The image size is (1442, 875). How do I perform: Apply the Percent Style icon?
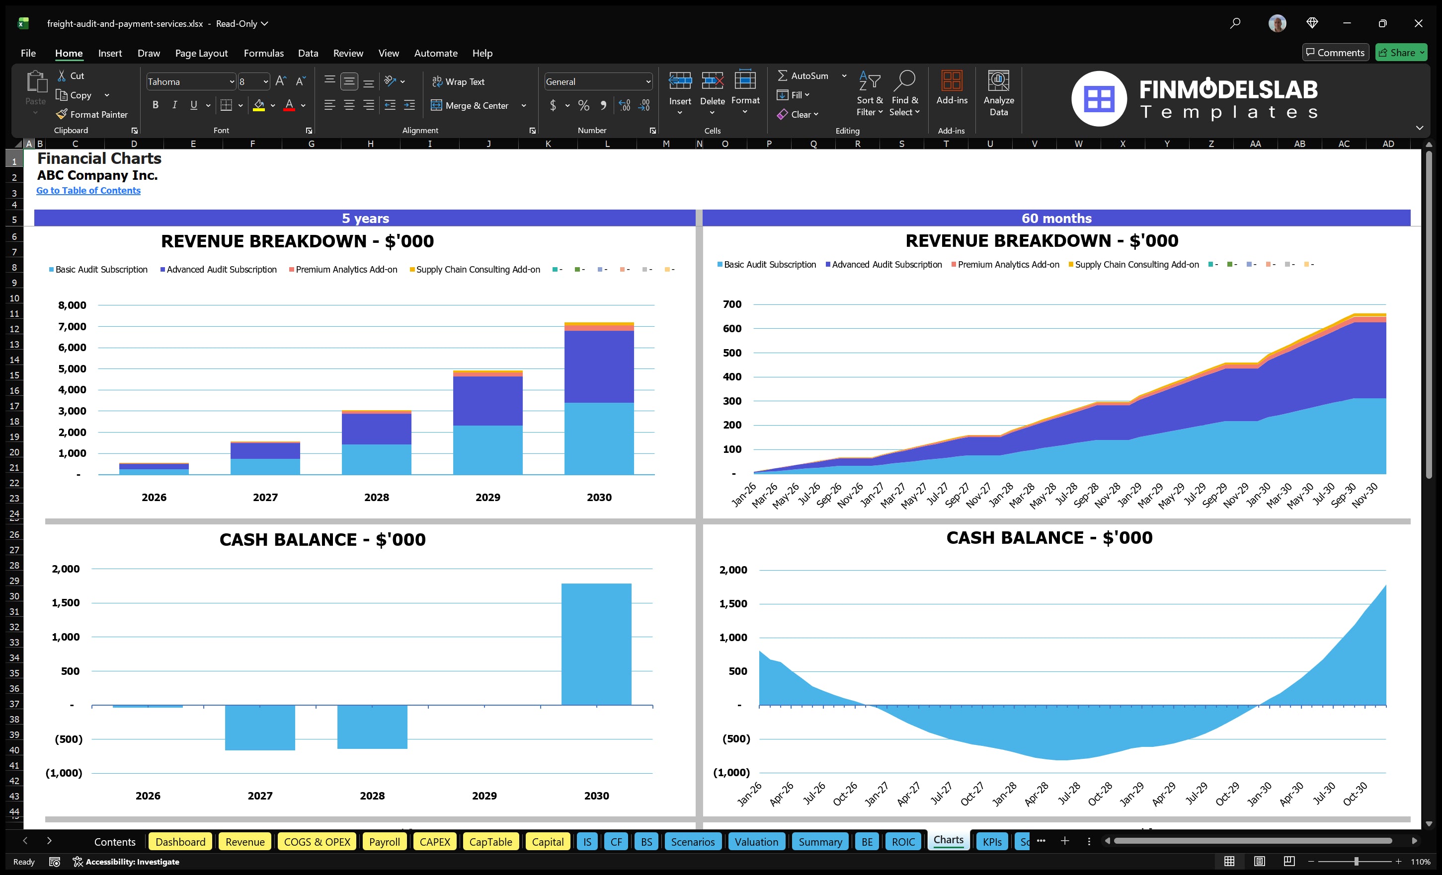click(x=583, y=106)
